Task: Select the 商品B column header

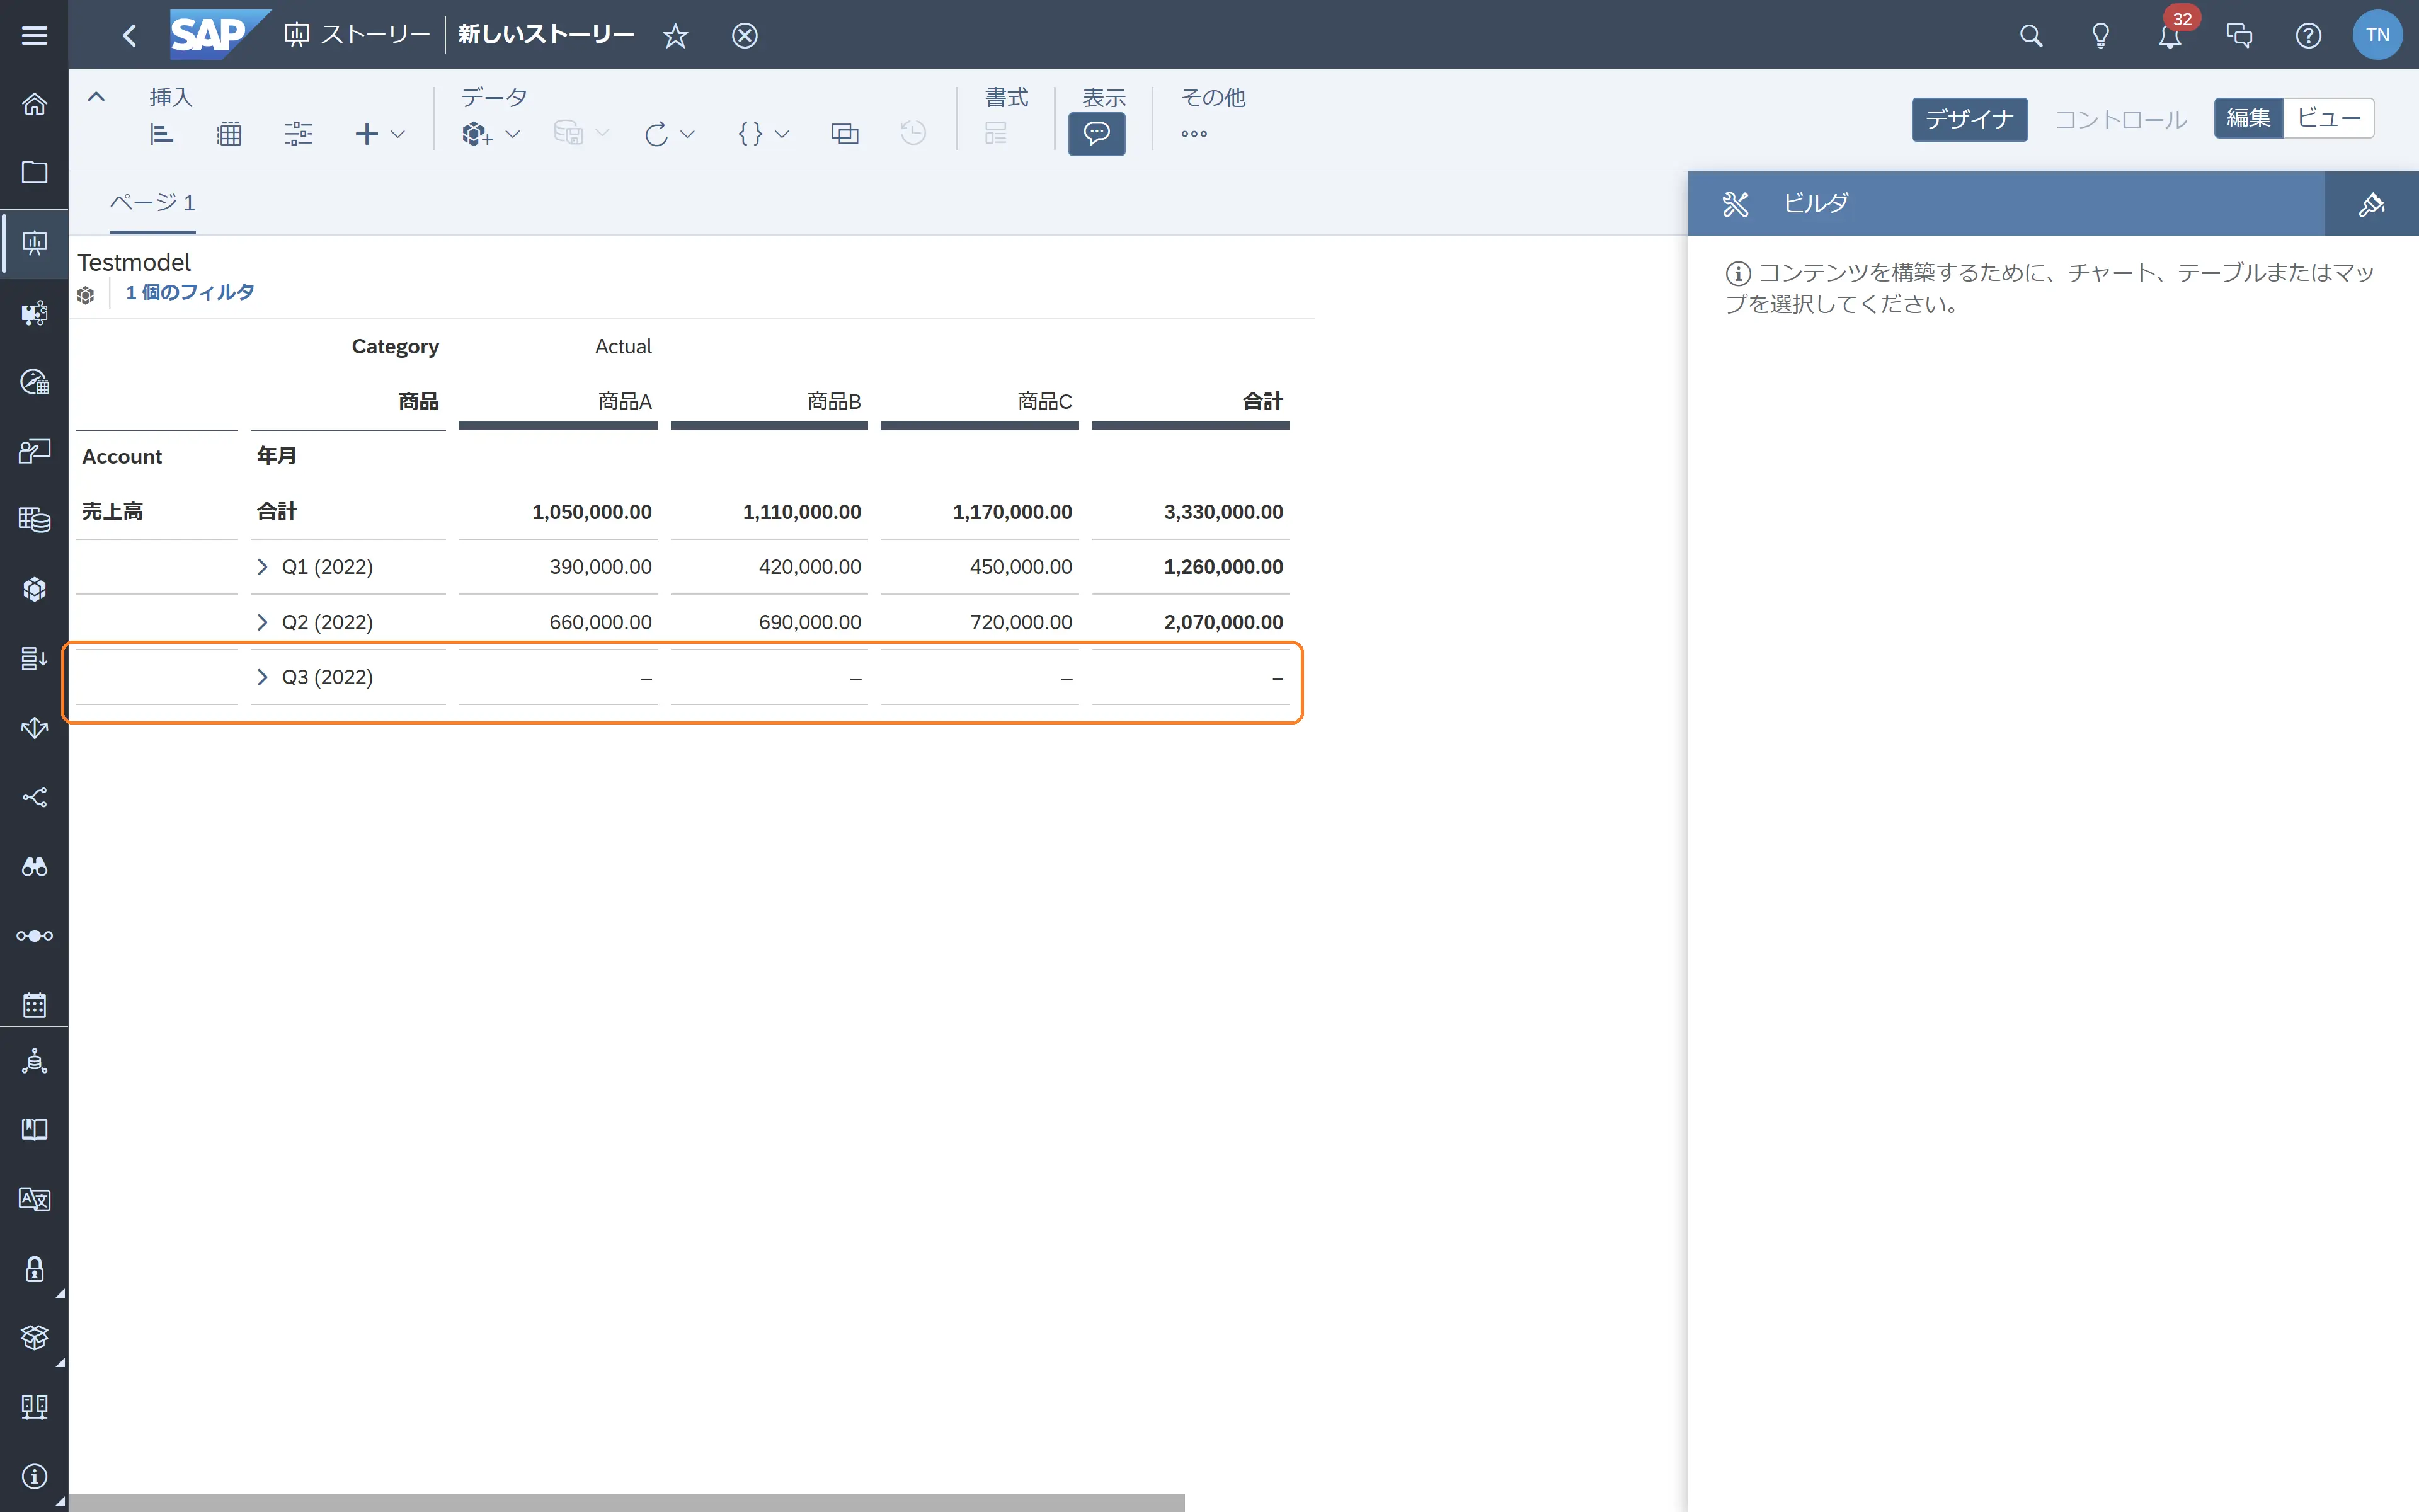Action: 833,401
